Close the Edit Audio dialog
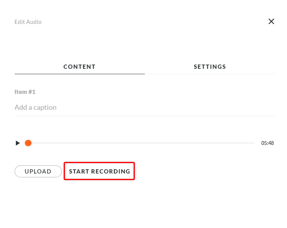 (271, 22)
